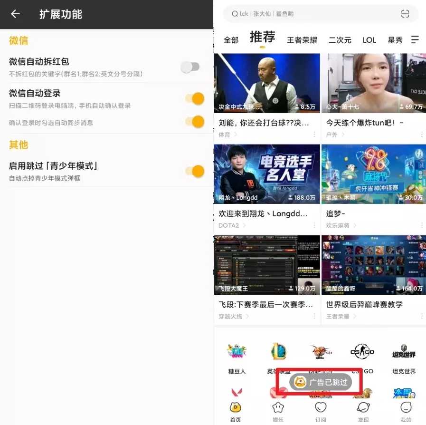Viewport: 426px width, 425px height.
Task: Open the 决金中式九球 billiards stream thumbnail
Action: (x=267, y=83)
